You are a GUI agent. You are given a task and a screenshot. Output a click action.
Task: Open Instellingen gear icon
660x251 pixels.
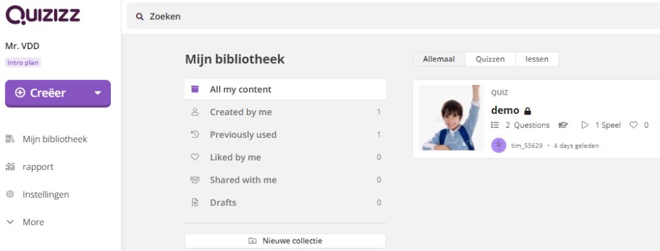(10, 194)
